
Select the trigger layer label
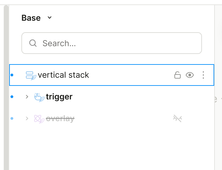pos(59,97)
